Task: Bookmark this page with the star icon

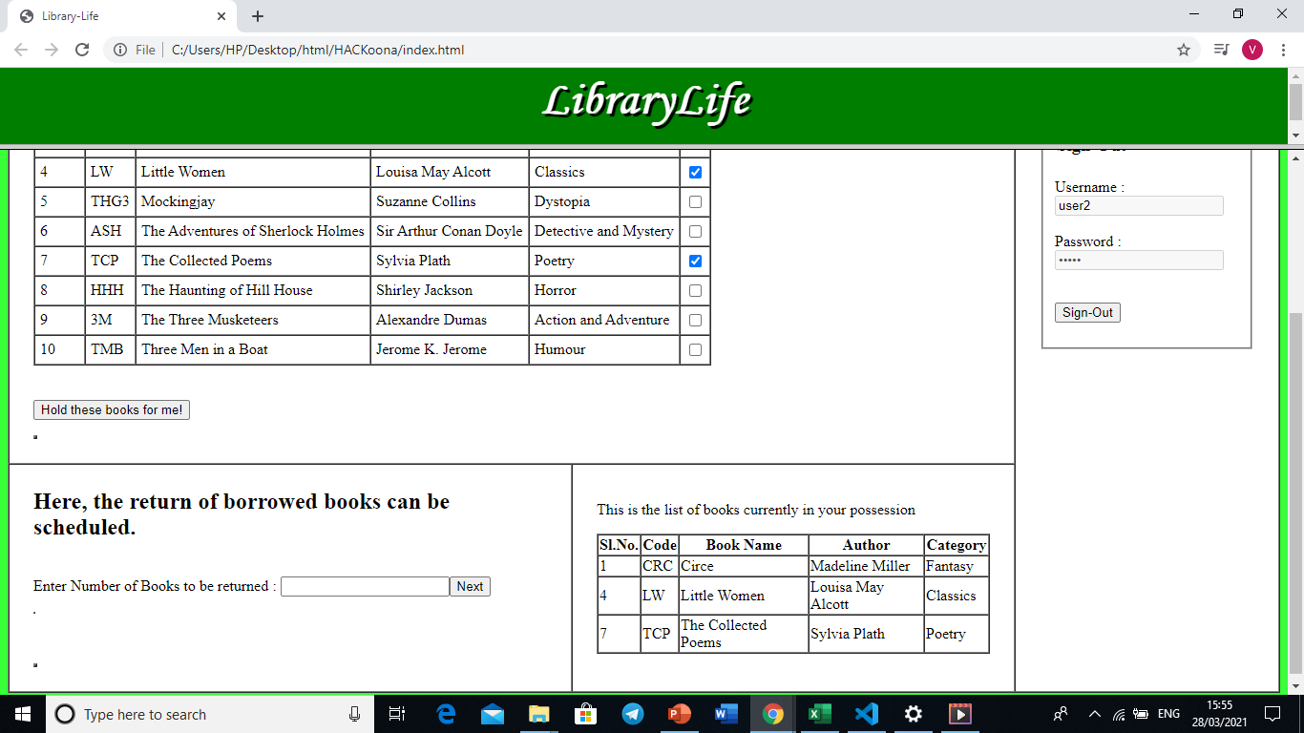Action: click(x=1184, y=50)
